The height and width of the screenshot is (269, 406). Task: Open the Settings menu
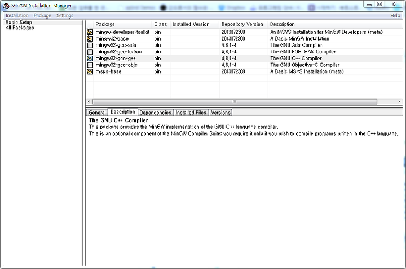[x=65, y=16]
